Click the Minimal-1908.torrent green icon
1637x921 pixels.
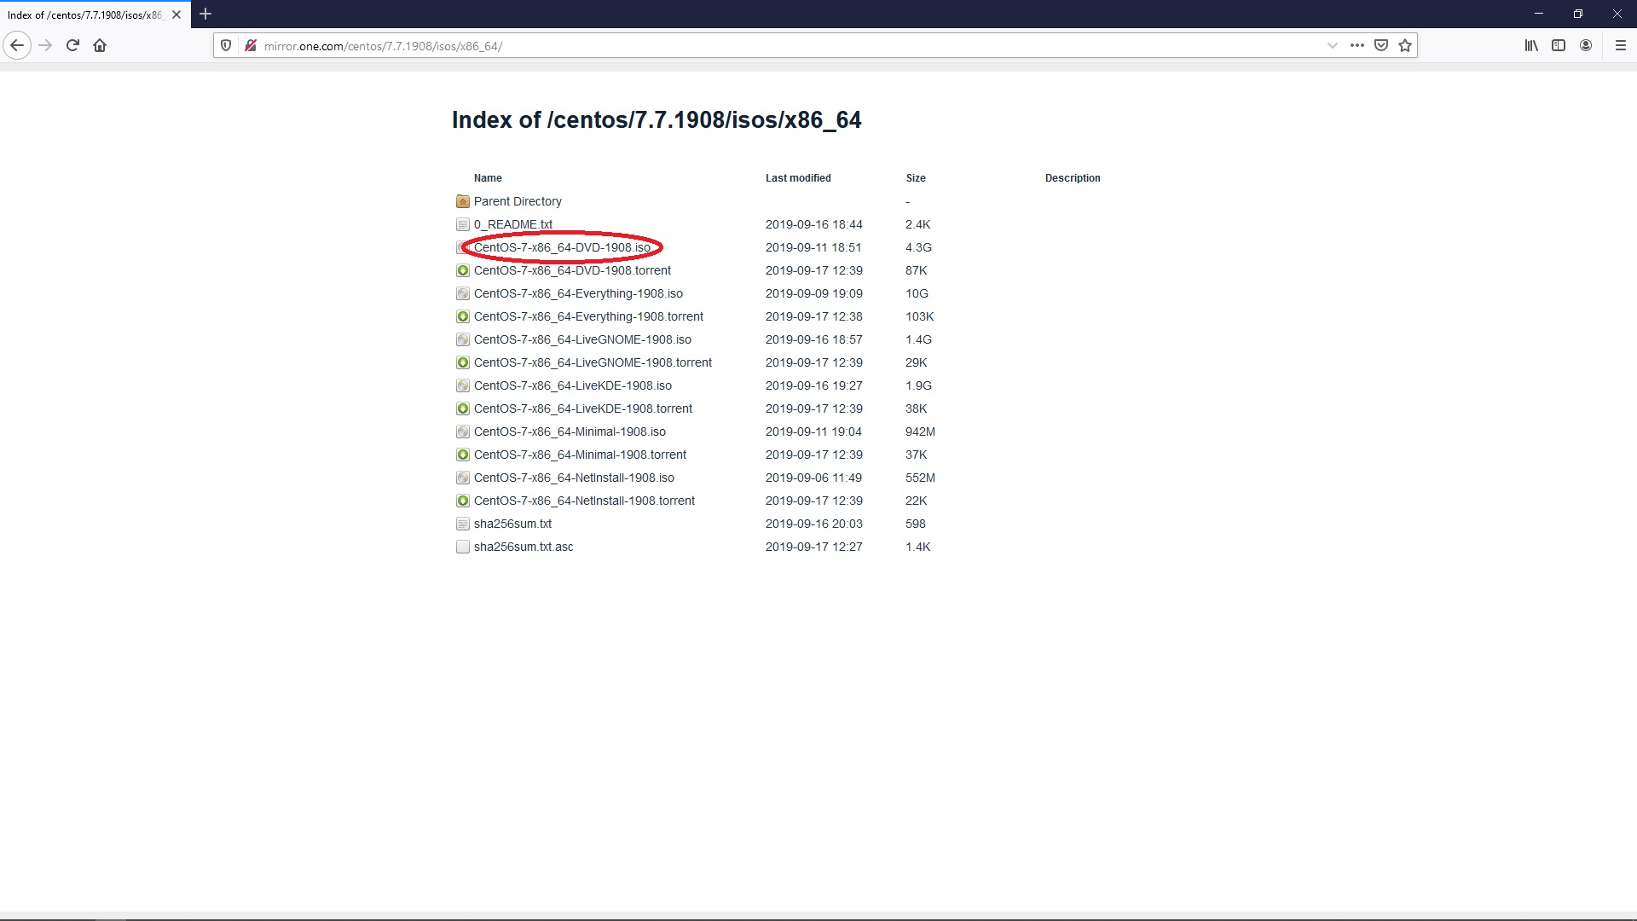point(463,455)
